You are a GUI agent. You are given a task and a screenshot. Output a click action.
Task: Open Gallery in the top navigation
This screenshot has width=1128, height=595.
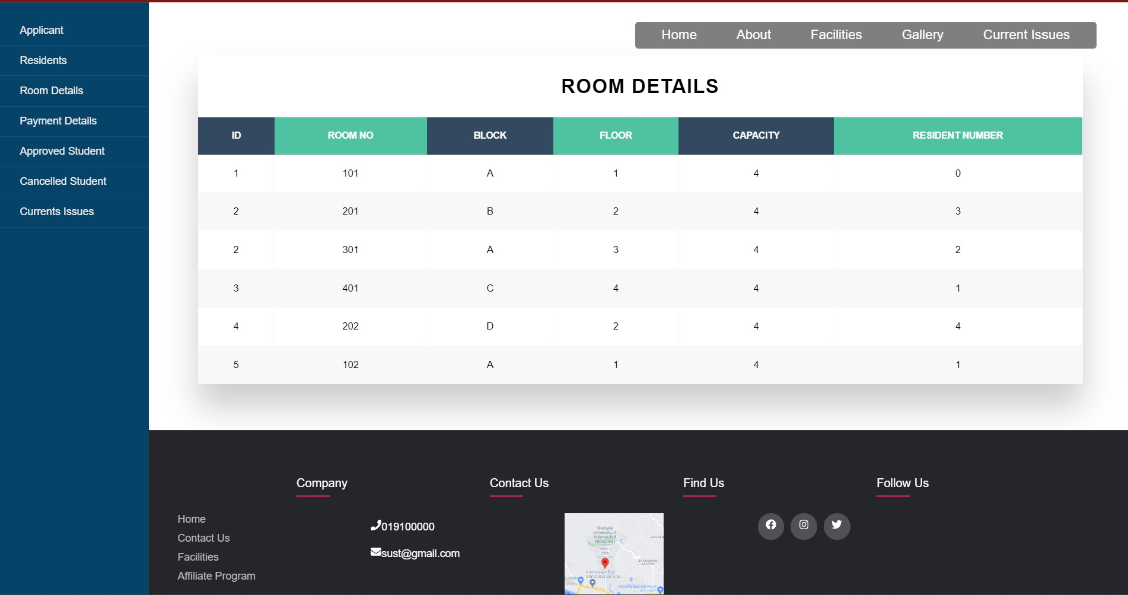(x=922, y=35)
